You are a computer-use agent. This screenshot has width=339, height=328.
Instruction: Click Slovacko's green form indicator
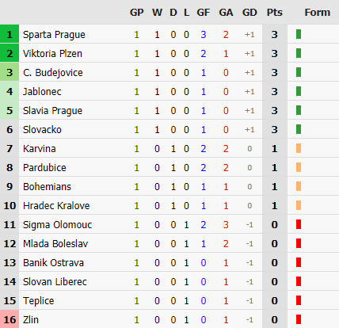coord(299,129)
